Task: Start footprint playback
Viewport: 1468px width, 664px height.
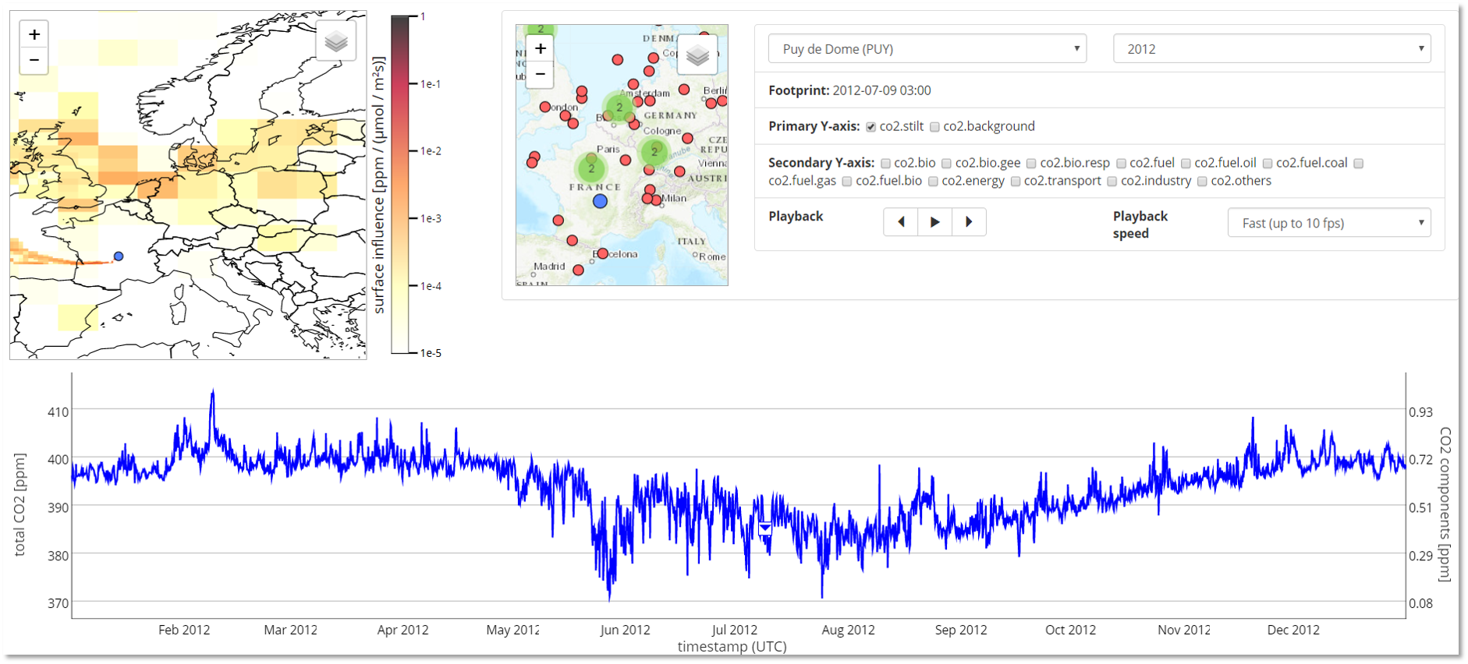Action: 934,222
